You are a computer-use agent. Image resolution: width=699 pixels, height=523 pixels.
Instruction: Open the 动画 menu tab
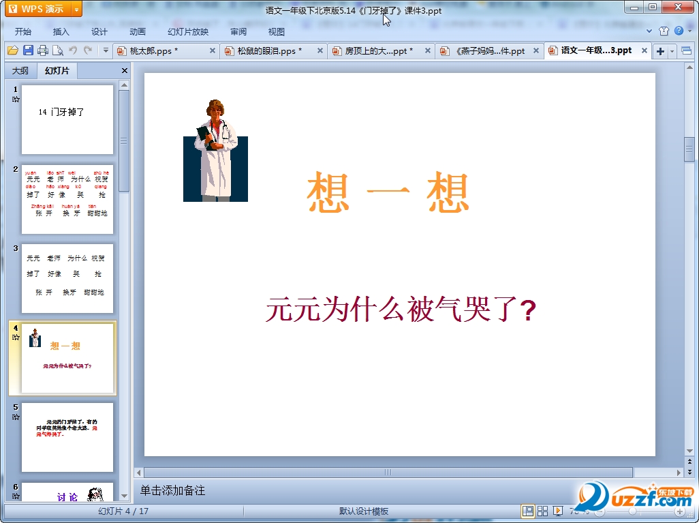pos(138,31)
